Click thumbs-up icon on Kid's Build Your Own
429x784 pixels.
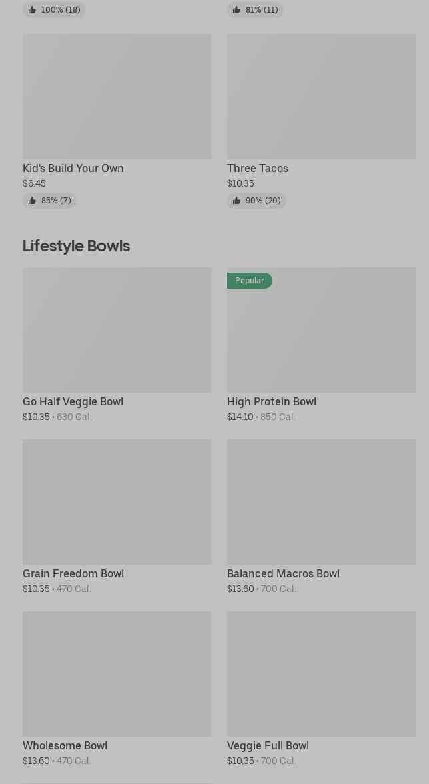click(32, 201)
